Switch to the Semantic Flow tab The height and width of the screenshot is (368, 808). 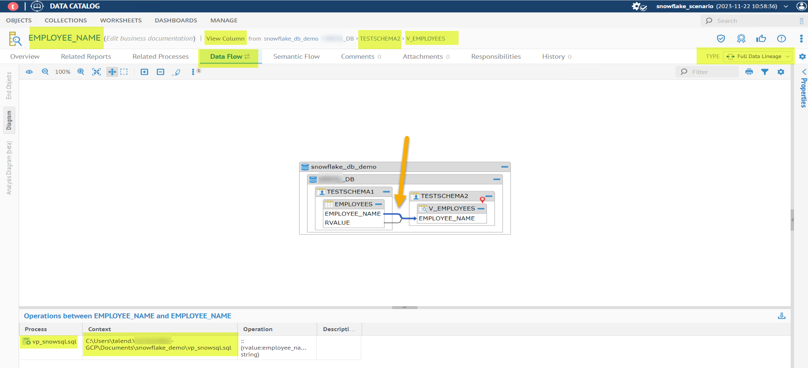[x=296, y=56]
